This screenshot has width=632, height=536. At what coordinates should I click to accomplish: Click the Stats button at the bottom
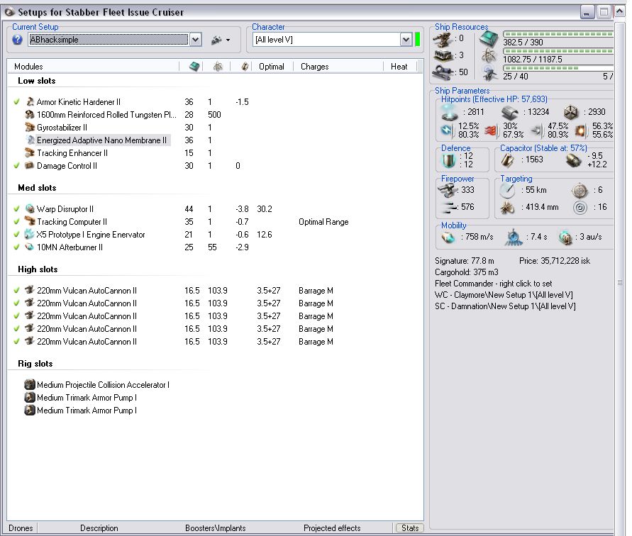409,528
